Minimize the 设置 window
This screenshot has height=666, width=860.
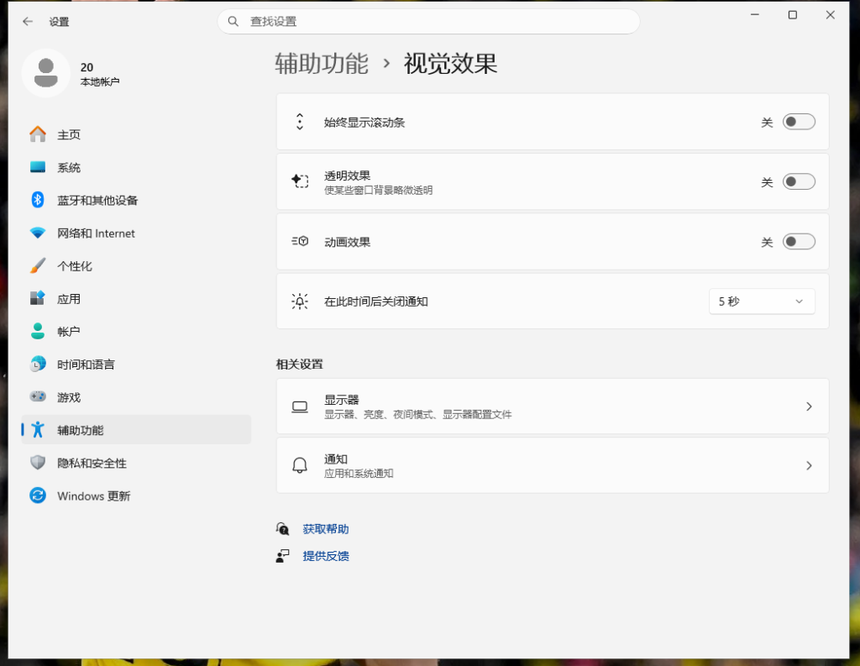(x=755, y=15)
